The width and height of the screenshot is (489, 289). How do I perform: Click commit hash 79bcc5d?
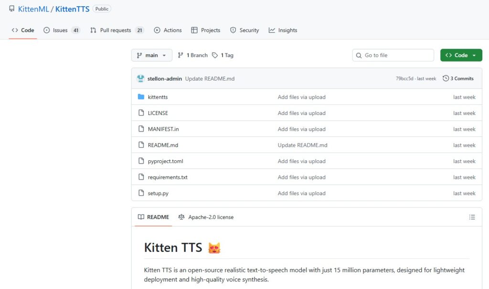404,79
